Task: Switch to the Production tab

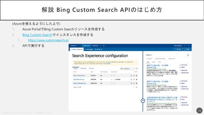Action: coord(95,46)
